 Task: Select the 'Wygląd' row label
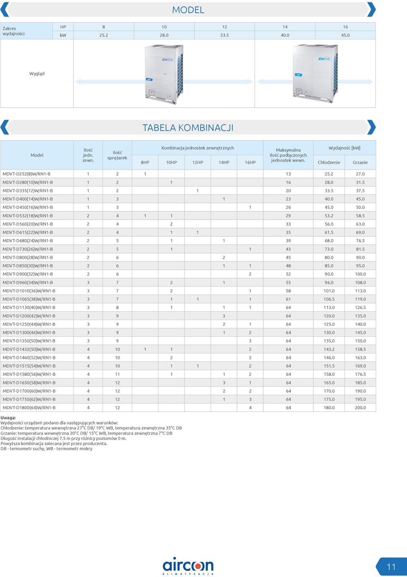coord(37,74)
